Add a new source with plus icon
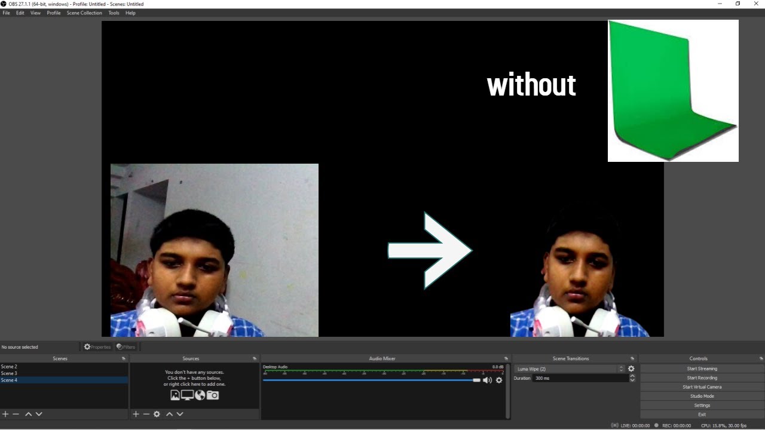Viewport: 765px width, 430px height. click(x=136, y=414)
